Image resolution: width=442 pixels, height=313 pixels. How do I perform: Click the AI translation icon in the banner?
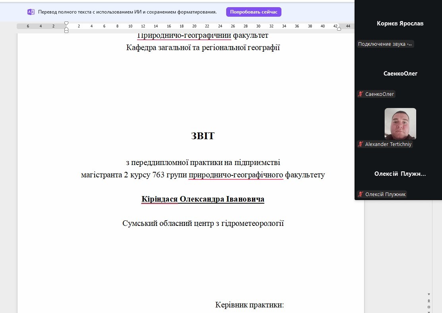(31, 12)
